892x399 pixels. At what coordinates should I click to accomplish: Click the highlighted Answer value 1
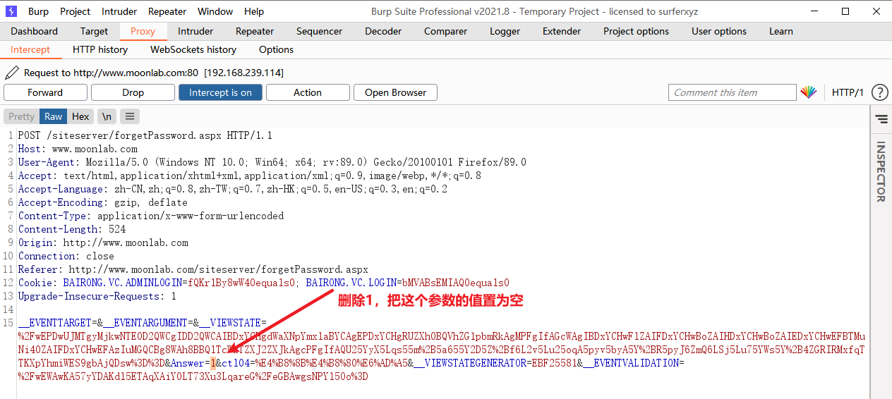pyautogui.click(x=213, y=363)
